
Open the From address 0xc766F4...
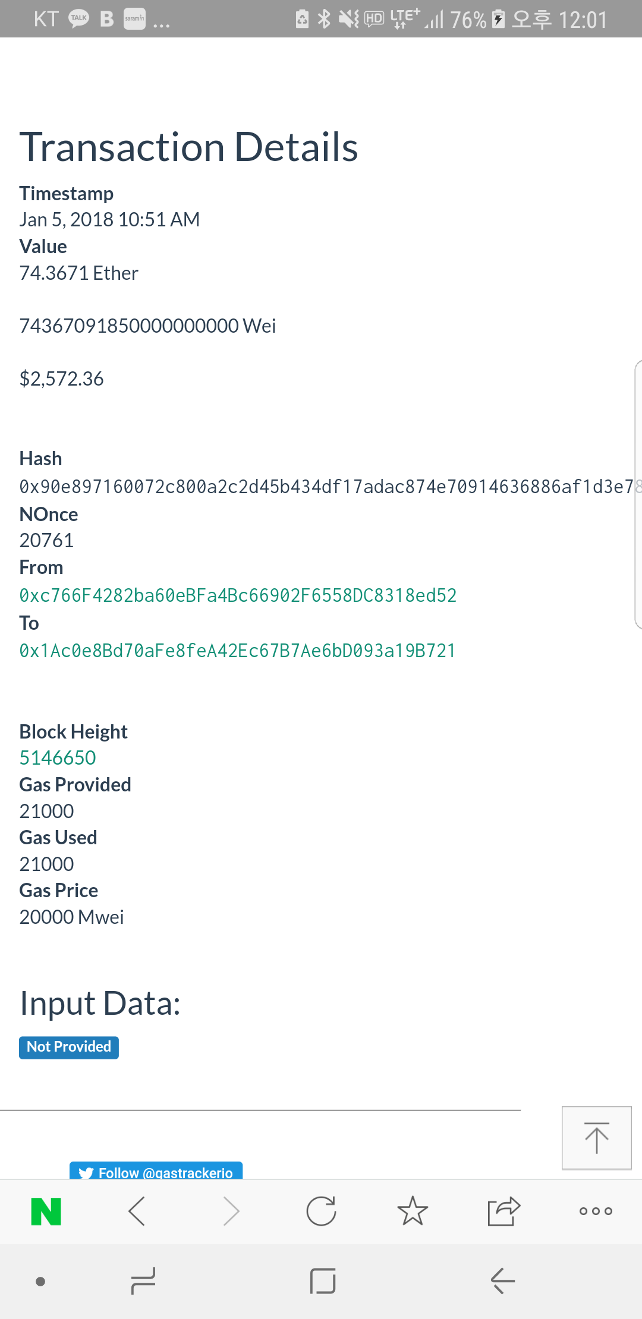[x=238, y=595]
